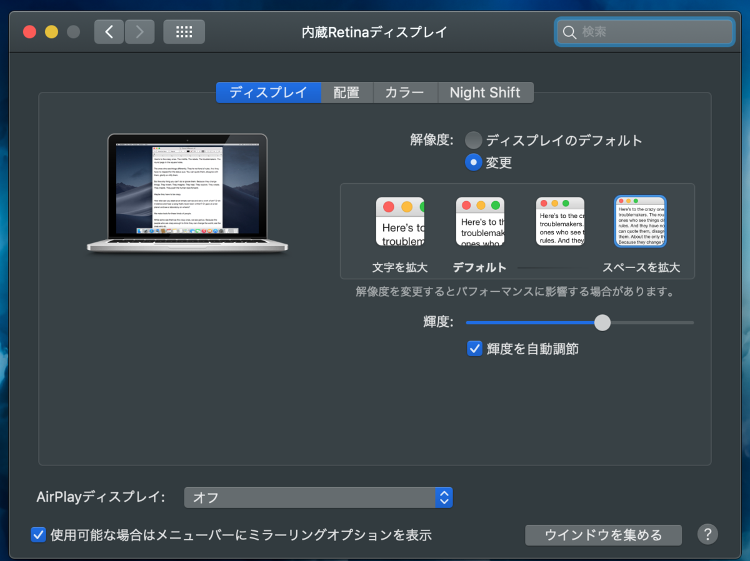Click the ウインドウを集める button
Viewport: 750px width, 561px height.
coord(603,535)
